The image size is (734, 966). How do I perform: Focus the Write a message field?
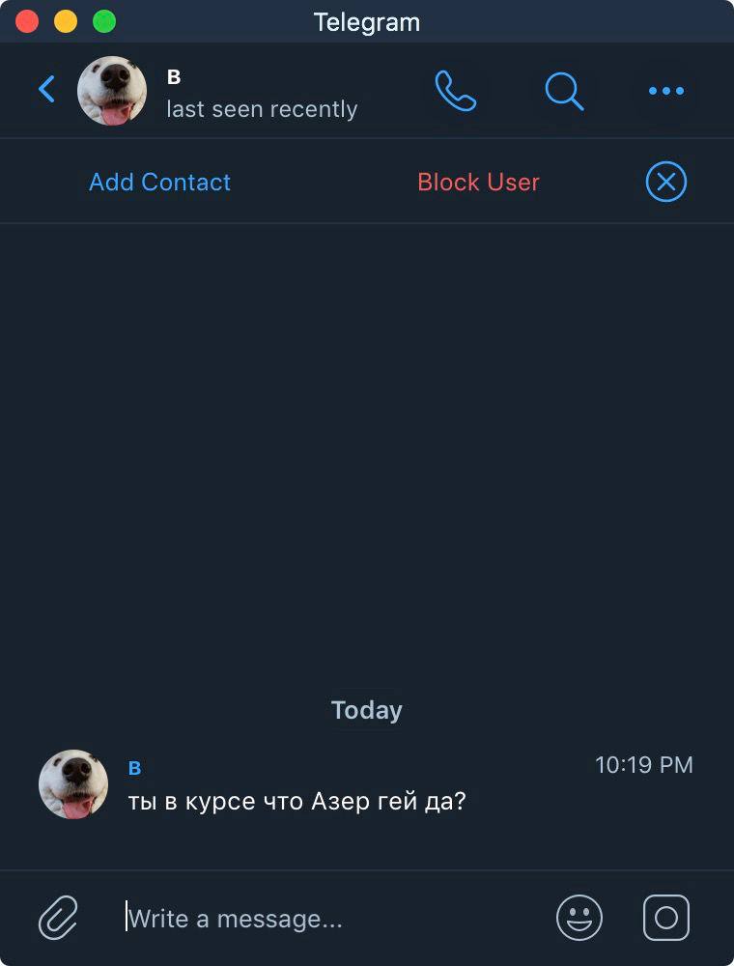coord(328,918)
